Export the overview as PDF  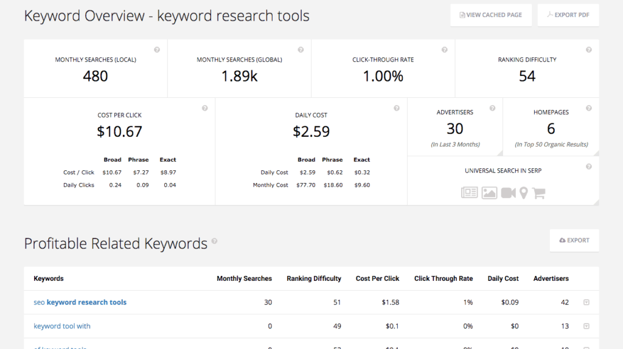click(x=568, y=15)
